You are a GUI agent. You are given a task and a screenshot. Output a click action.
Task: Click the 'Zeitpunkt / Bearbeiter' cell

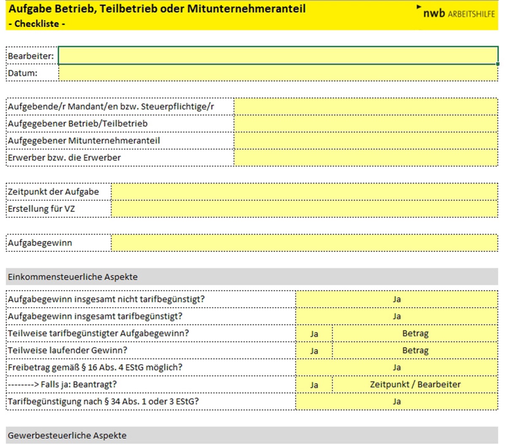[x=415, y=385]
